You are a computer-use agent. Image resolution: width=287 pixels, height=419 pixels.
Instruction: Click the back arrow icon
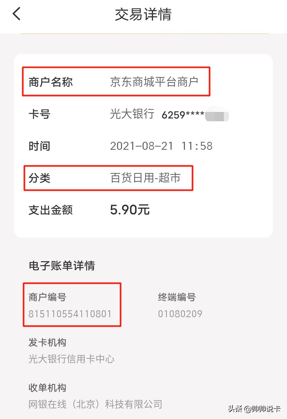point(17,14)
